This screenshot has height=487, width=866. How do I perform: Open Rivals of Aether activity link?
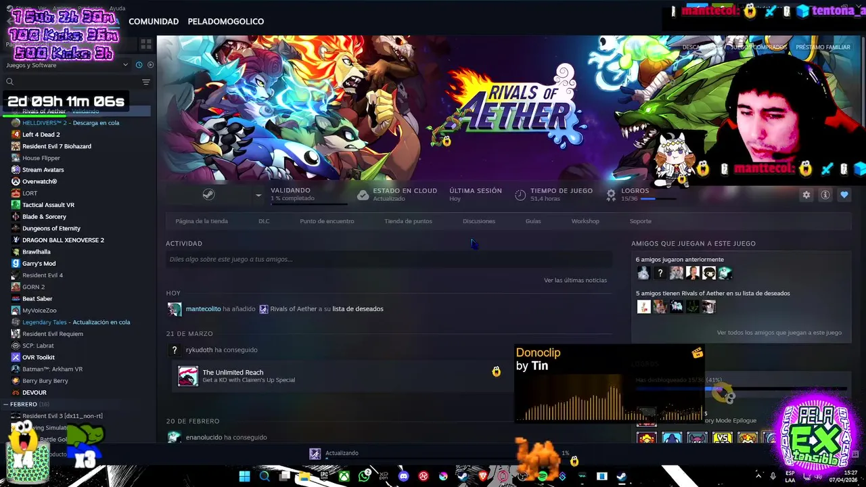[x=294, y=309]
